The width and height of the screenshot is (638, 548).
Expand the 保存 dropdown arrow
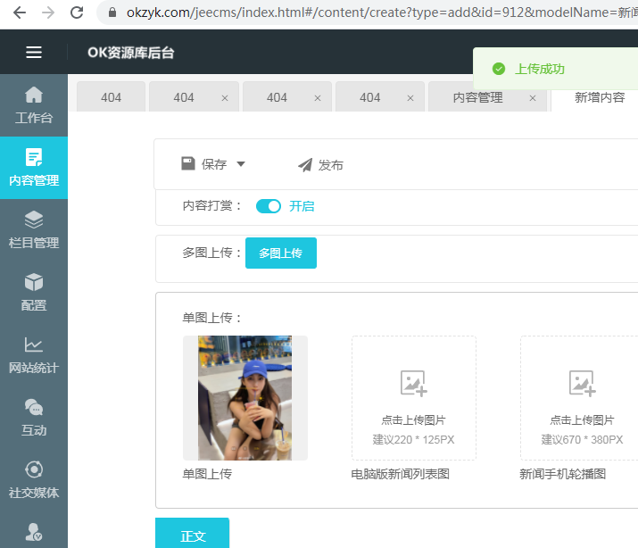(240, 164)
